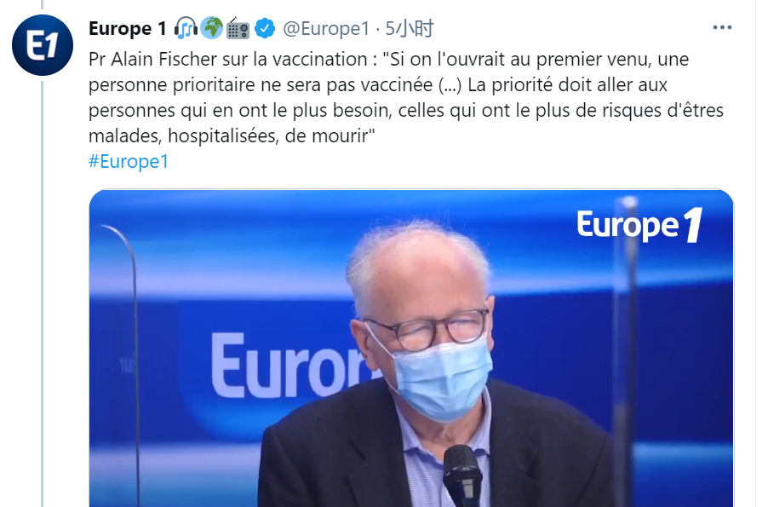The height and width of the screenshot is (507, 768).
Task: Click the blue verified badge icon
Action: (x=265, y=28)
